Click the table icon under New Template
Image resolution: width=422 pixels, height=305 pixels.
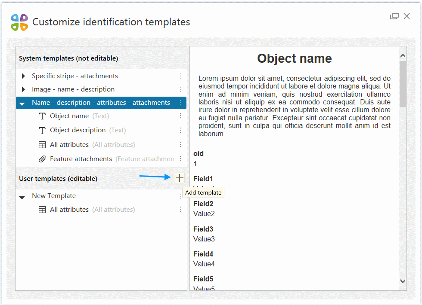(x=42, y=210)
